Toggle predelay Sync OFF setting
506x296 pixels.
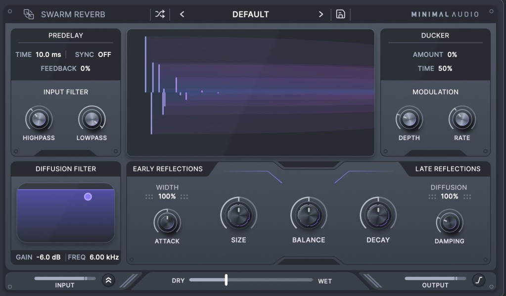104,54
